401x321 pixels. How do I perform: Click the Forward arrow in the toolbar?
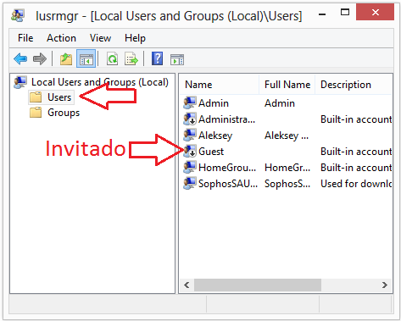coord(40,59)
